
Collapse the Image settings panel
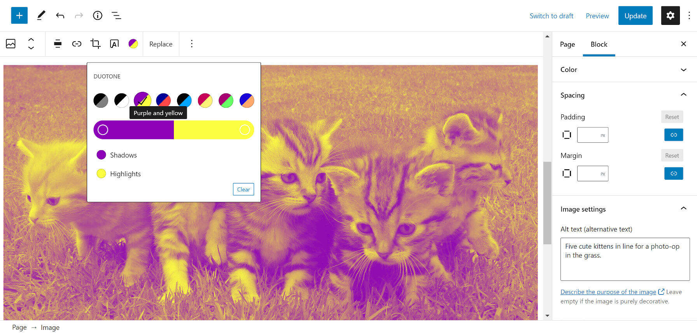[625, 209]
